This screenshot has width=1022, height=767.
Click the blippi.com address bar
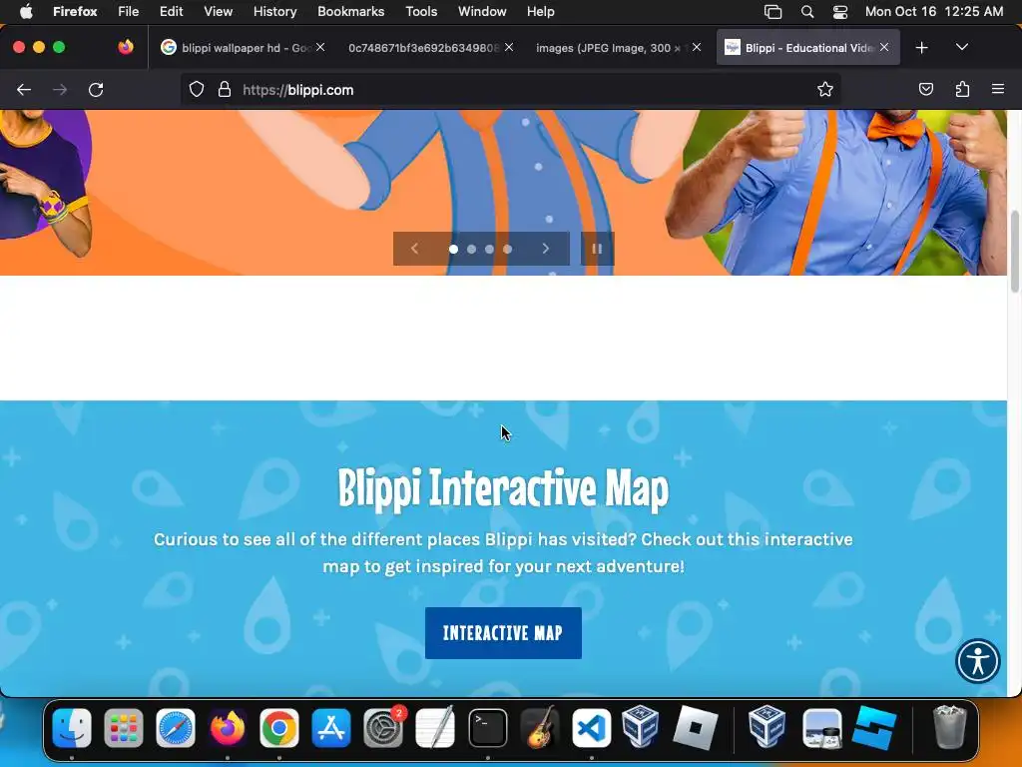point(510,90)
